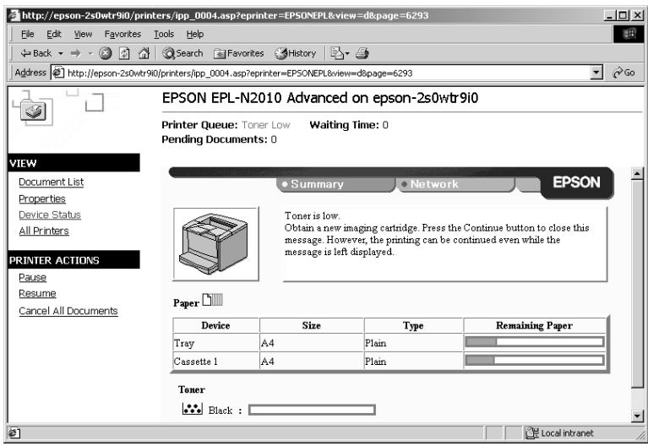Click the 'Remaining Paper' column header
The image size is (648, 446).
point(534,326)
